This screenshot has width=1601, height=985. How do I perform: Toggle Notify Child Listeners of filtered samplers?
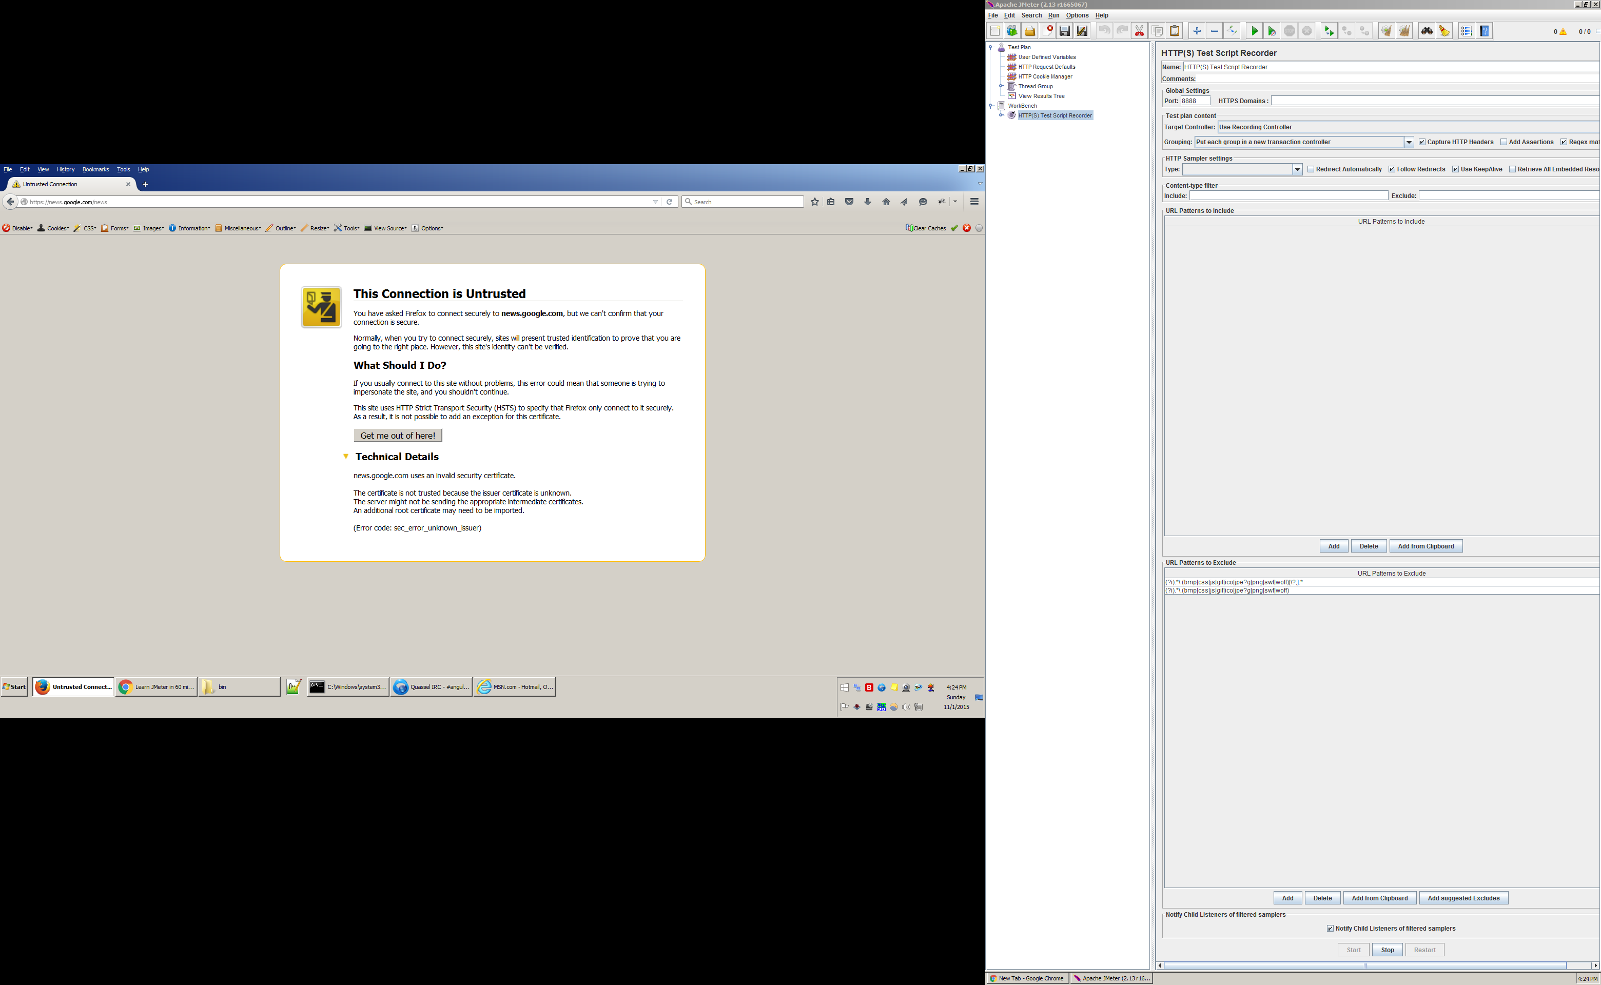(x=1330, y=929)
